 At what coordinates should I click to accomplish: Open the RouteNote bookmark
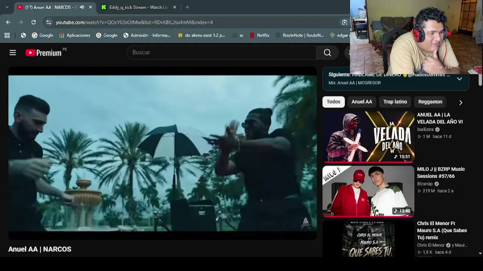(299, 35)
